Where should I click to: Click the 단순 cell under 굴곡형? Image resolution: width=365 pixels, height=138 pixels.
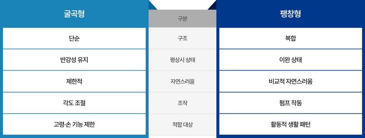coord(74,38)
